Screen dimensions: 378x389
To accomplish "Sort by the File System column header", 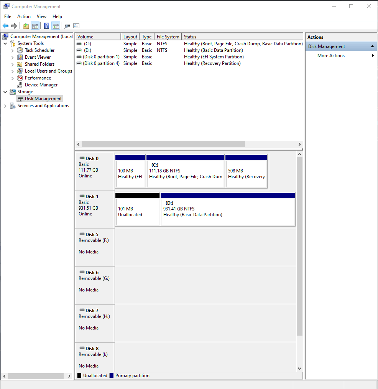I will 168,37.
